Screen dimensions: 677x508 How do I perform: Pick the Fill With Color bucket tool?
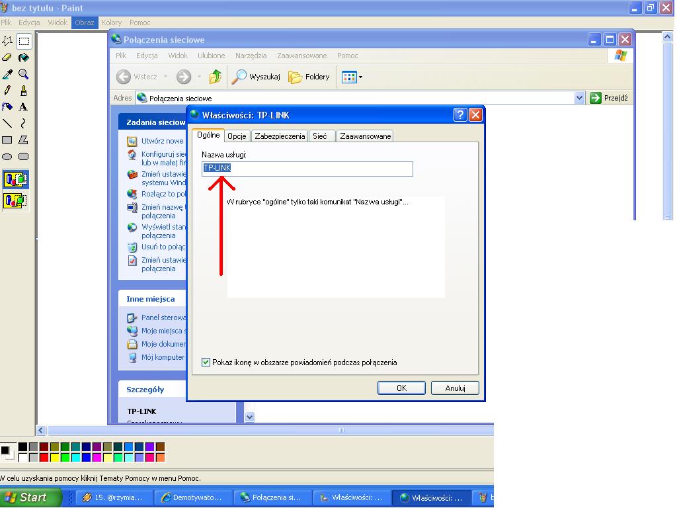pos(24,58)
